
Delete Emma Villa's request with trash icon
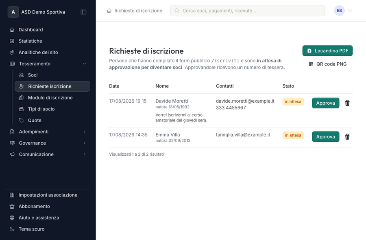[x=347, y=137]
